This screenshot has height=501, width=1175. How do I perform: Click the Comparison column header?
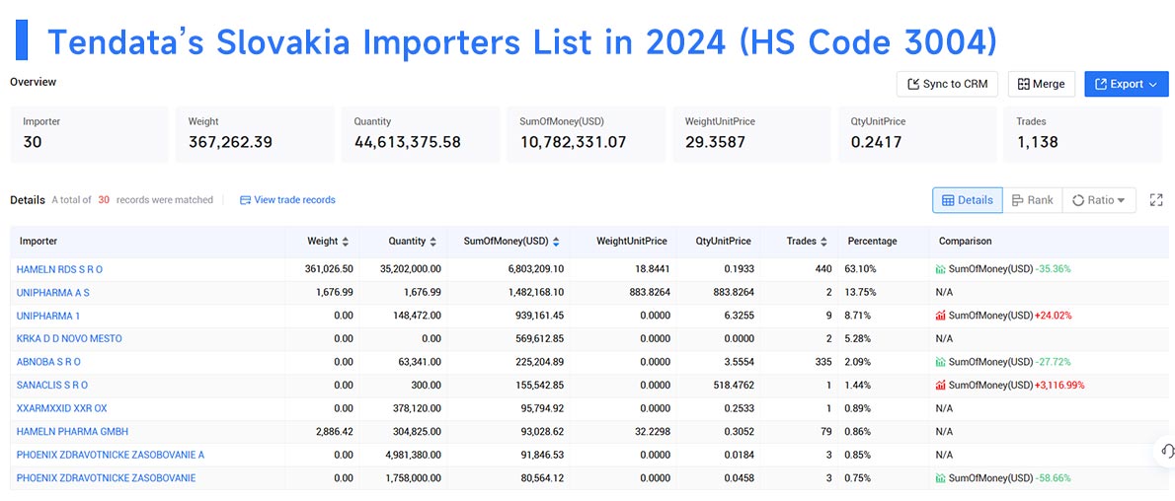966,242
